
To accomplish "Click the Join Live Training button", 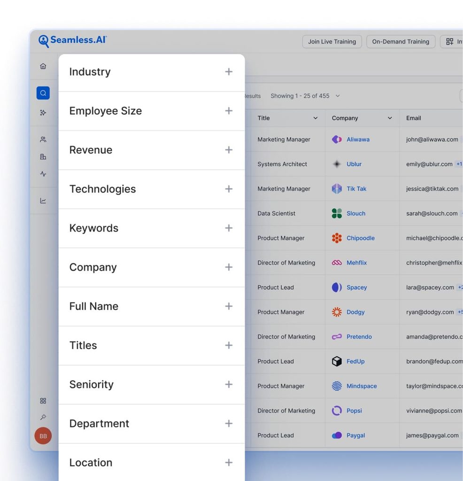I will click(x=332, y=42).
